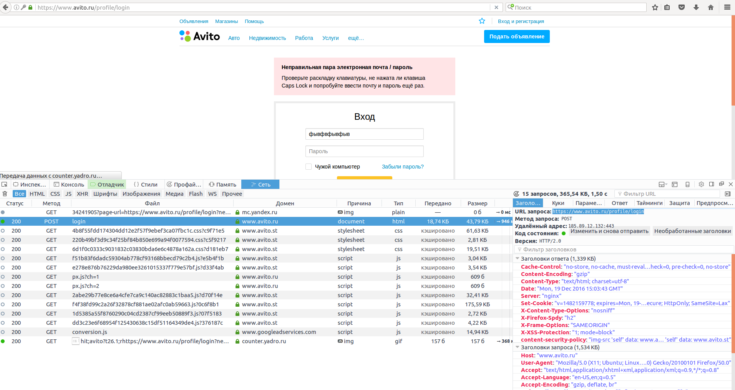Switch to the 'Память' devtools tab

click(222, 184)
